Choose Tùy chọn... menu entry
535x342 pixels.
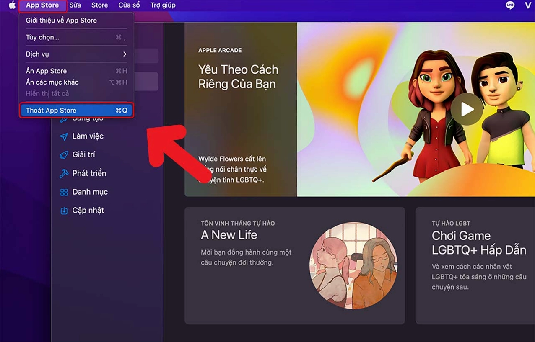click(x=77, y=37)
